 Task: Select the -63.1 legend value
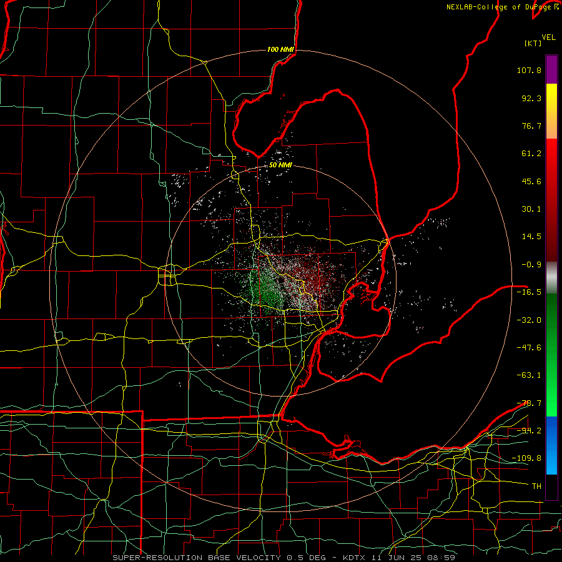pos(529,375)
